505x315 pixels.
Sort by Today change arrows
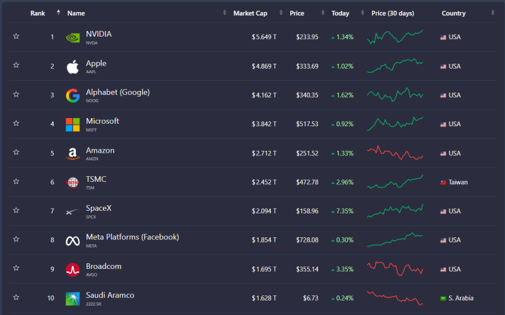362,13
